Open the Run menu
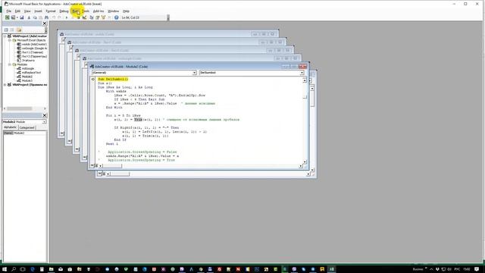The width and height of the screenshot is (485, 273). [x=76, y=11]
